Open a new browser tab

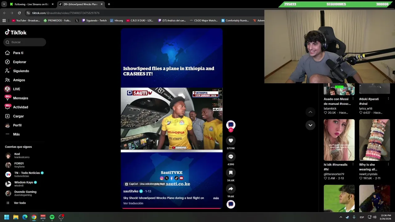109,4
